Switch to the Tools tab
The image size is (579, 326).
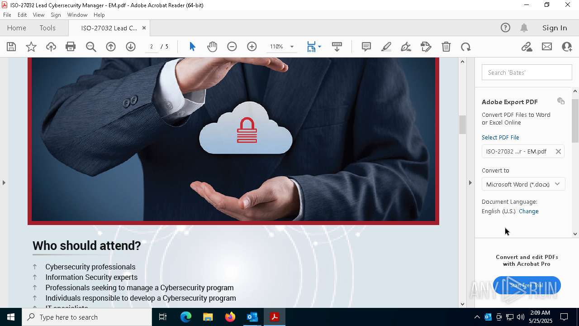tap(47, 28)
